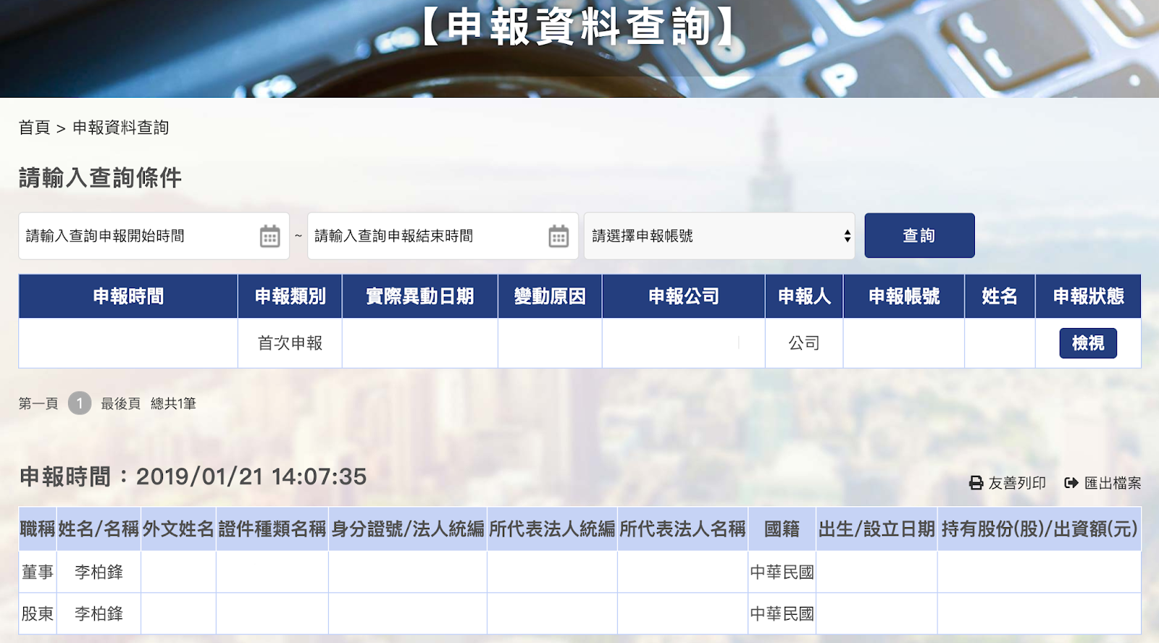Open the start date calendar picker icon
The height and width of the screenshot is (643, 1159).
tap(269, 236)
